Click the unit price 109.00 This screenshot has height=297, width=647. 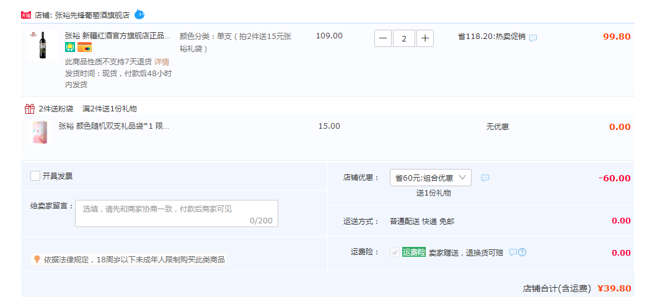click(x=329, y=36)
